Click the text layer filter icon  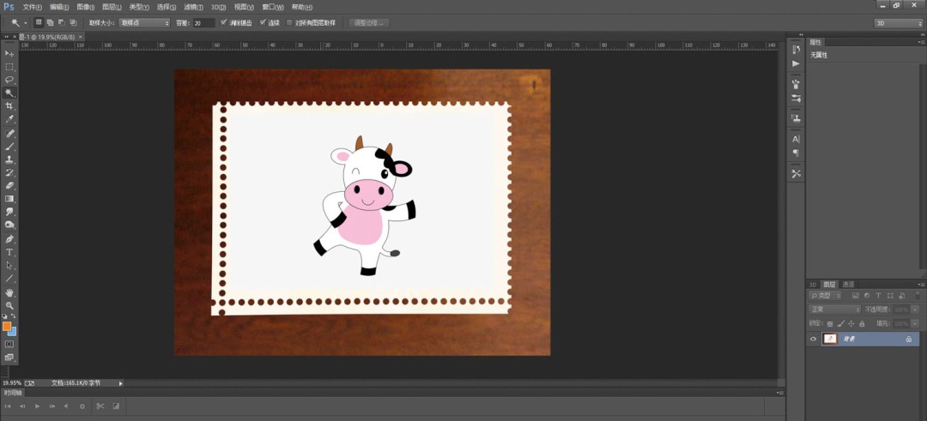coord(878,295)
